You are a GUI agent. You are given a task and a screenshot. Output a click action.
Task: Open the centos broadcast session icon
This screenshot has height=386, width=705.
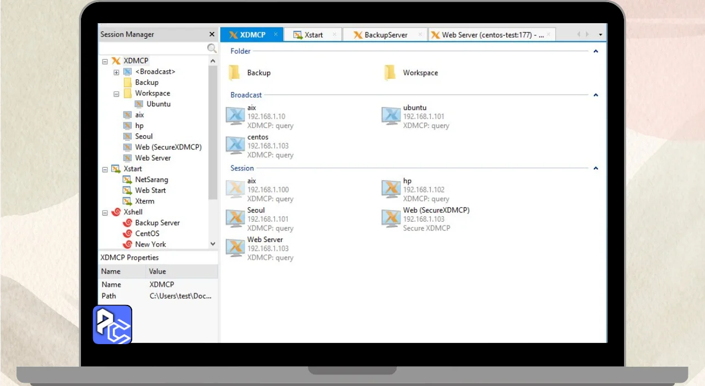(235, 145)
